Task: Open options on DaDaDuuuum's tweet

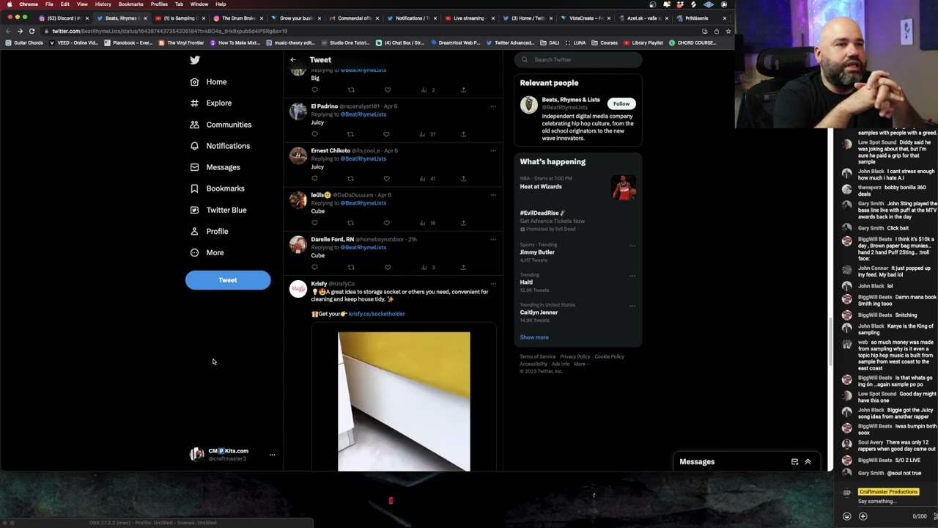Action: click(x=493, y=195)
